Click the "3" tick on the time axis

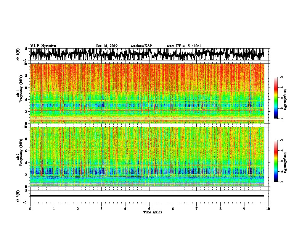click(101, 209)
